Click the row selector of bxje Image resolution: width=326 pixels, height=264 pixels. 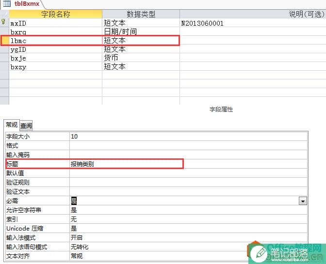(4, 58)
